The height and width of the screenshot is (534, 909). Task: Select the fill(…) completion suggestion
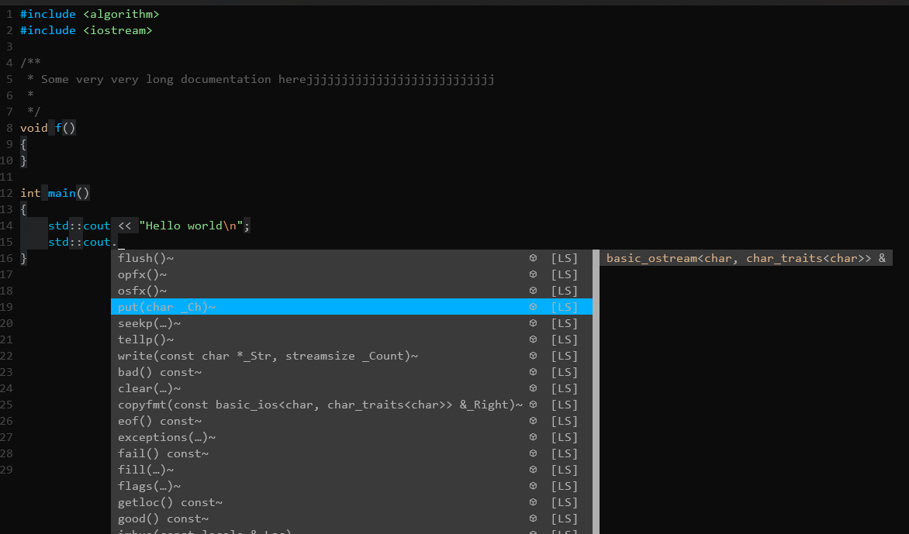pyautogui.click(x=146, y=470)
